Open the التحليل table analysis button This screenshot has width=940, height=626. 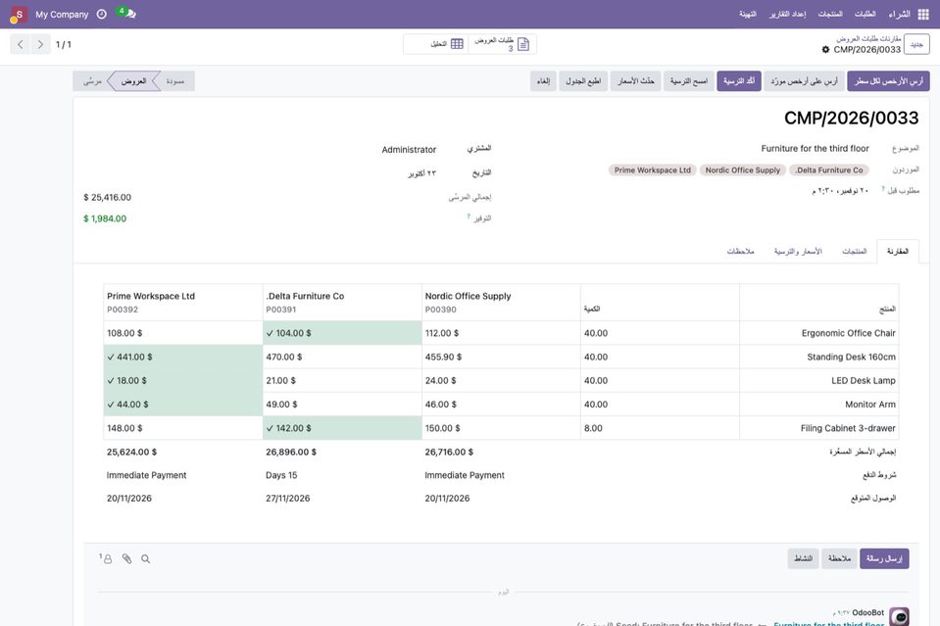tap(436, 44)
